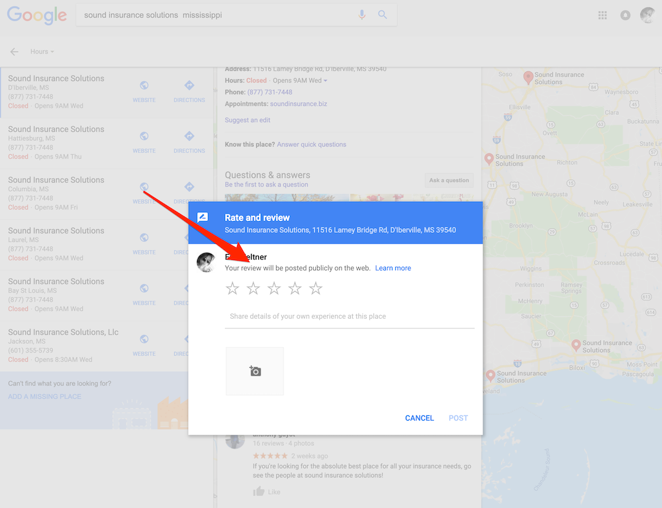Open website for Bay St Louis location

click(x=144, y=294)
